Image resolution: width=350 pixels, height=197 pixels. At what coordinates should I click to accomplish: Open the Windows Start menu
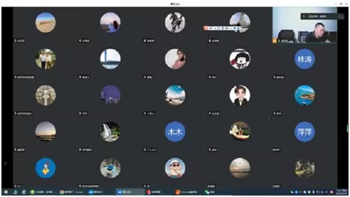click(6, 192)
